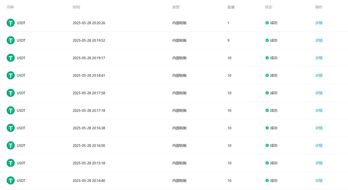Click the USDT Tether icon in the 20:19:52 row

click(11, 40)
